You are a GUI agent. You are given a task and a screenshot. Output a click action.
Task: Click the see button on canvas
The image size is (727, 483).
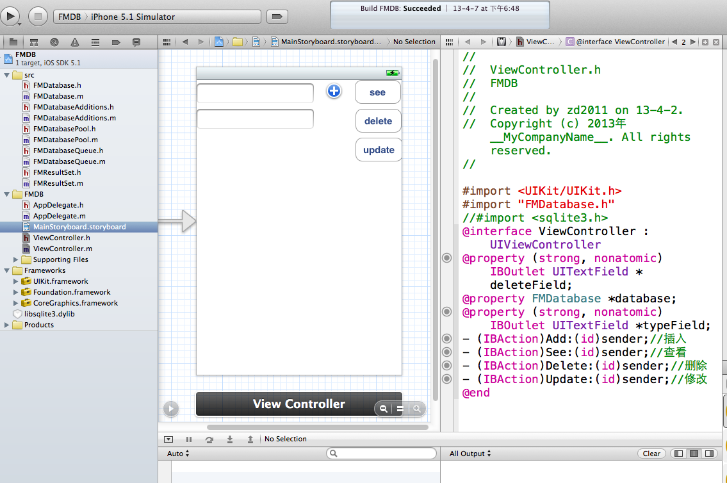pos(377,92)
